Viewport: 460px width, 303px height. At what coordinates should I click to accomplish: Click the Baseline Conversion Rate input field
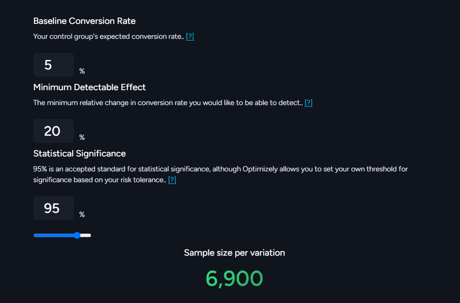[x=53, y=65]
